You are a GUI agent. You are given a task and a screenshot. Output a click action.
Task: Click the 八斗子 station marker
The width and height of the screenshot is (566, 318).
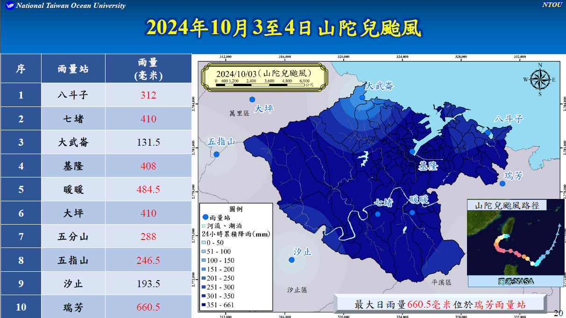488,133
